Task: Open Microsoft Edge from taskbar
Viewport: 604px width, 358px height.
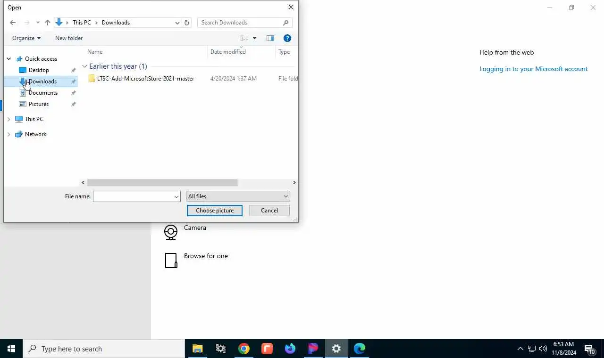Action: 360,349
